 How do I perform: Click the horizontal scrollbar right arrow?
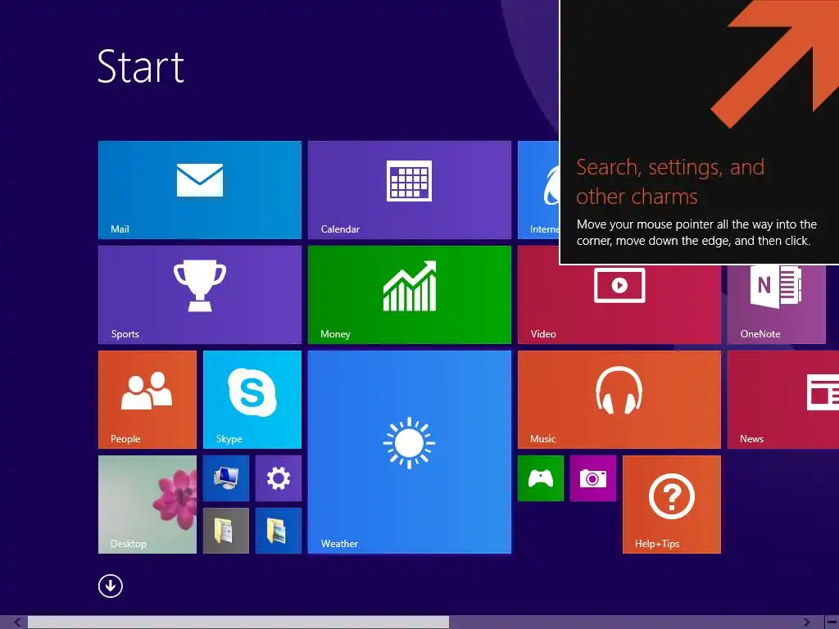click(x=806, y=622)
